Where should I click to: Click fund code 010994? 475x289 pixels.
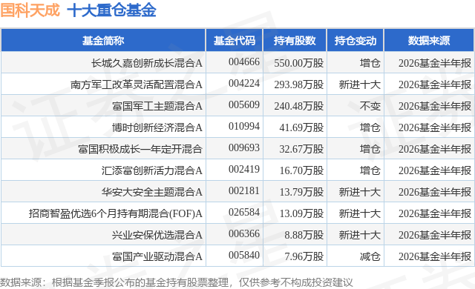[244, 126]
